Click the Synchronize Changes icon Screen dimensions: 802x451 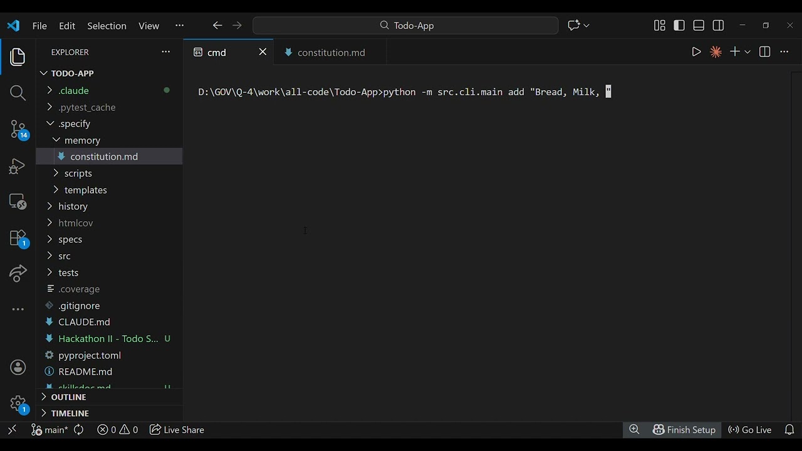coord(79,430)
